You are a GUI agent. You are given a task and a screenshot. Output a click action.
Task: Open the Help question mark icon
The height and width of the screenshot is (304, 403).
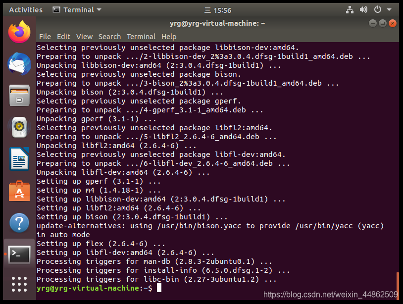coord(19,223)
